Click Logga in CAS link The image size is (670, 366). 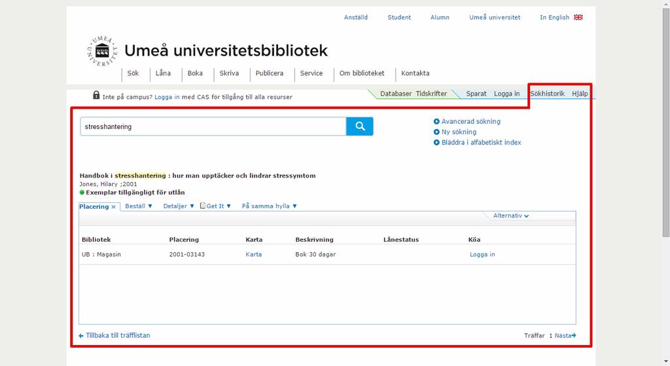click(x=167, y=97)
